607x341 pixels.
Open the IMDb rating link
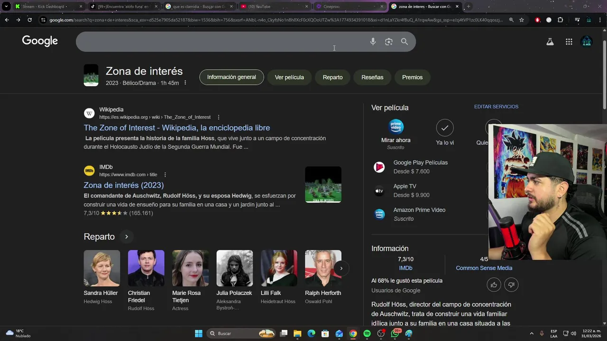pos(405,268)
